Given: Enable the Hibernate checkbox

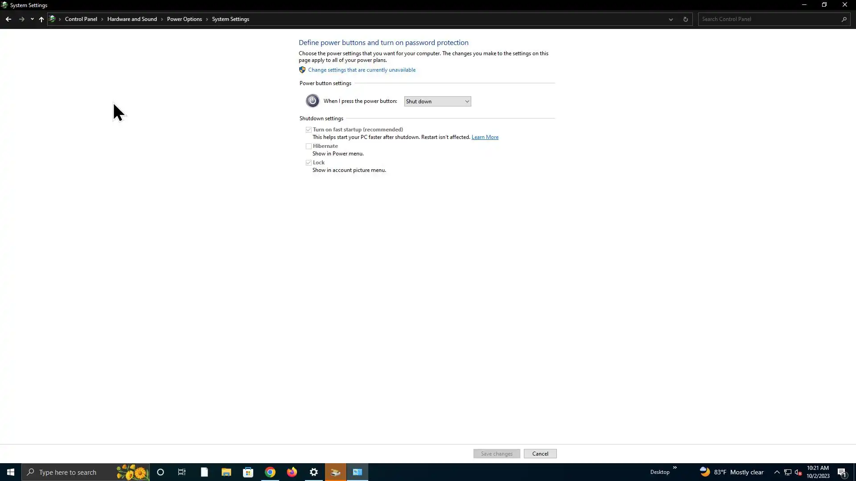Looking at the screenshot, I should pos(309,146).
